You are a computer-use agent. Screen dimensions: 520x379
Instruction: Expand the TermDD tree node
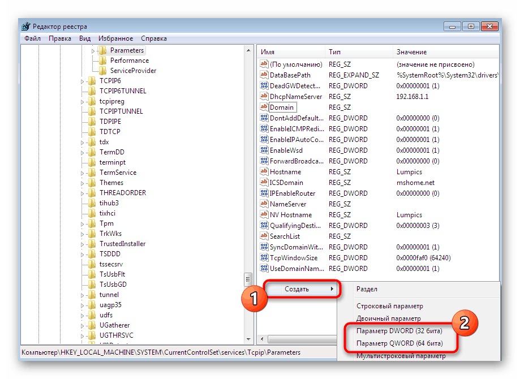coord(82,153)
